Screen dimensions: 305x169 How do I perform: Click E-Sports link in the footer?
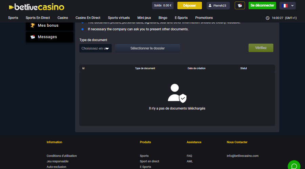(145, 167)
